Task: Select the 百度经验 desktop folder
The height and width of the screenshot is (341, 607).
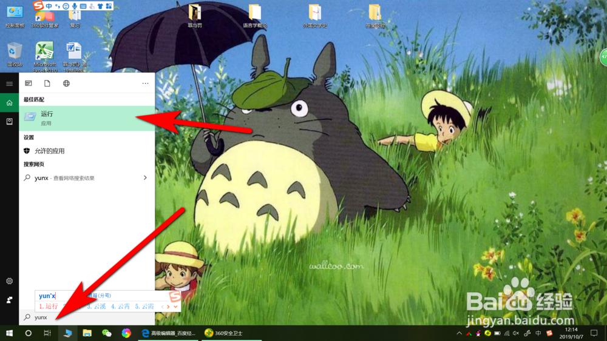Action: point(375,16)
